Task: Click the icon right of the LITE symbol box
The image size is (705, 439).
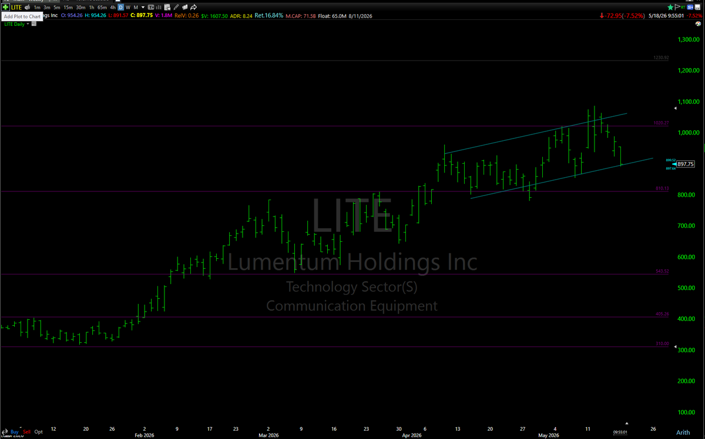Action: coord(27,8)
